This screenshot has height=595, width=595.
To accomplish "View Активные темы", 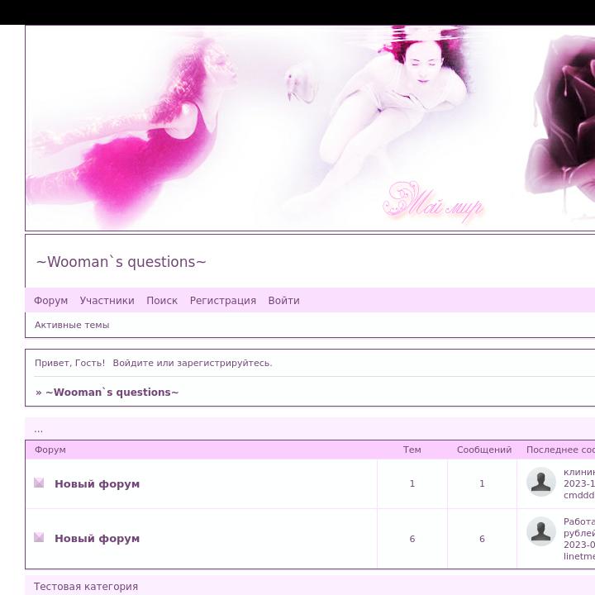I will pyautogui.click(x=72, y=325).
